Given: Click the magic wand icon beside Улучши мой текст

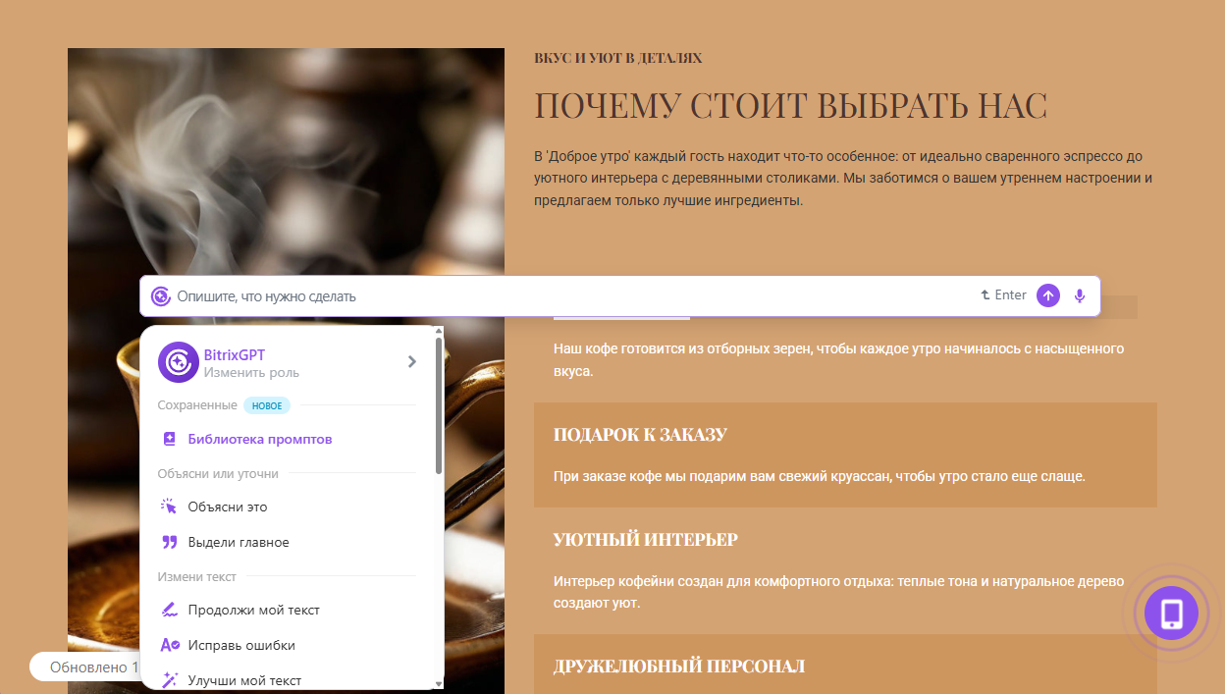Looking at the screenshot, I should pos(169,680).
